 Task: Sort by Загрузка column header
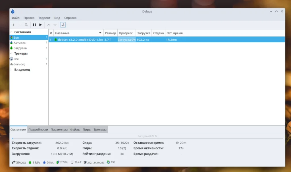coord(144,33)
